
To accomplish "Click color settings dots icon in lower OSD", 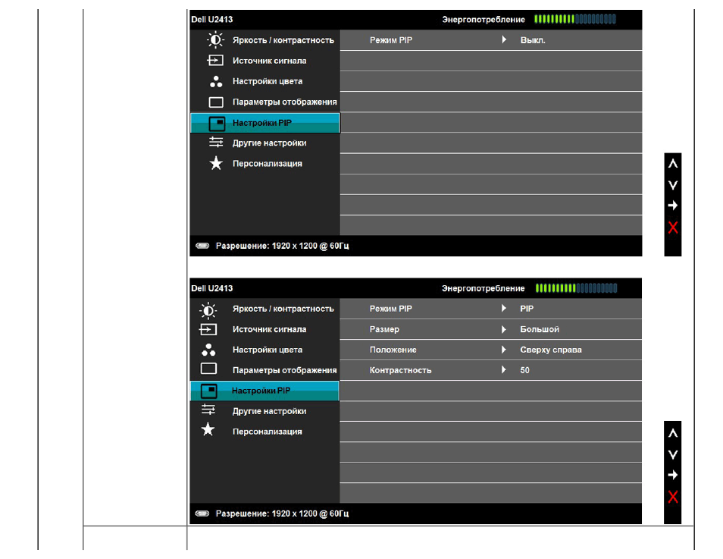I will click(x=208, y=350).
